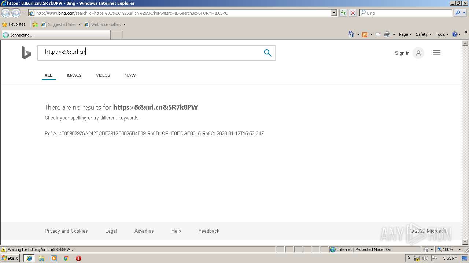This screenshot has height=263, width=469.
Task: Click the Bing search query field
Action: (x=150, y=53)
